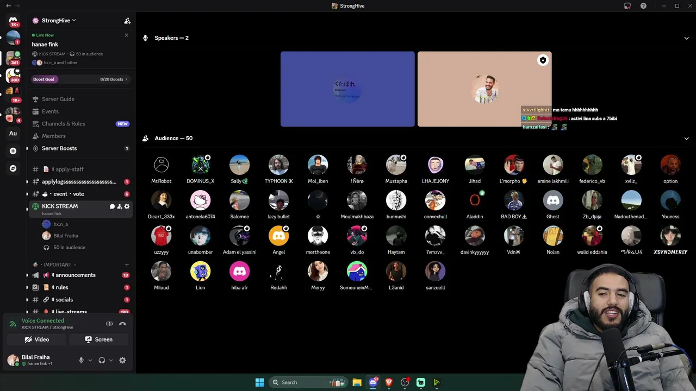Image resolution: width=696 pixels, height=391 pixels.
Task: Open User Settings gear icon
Action: click(x=122, y=360)
